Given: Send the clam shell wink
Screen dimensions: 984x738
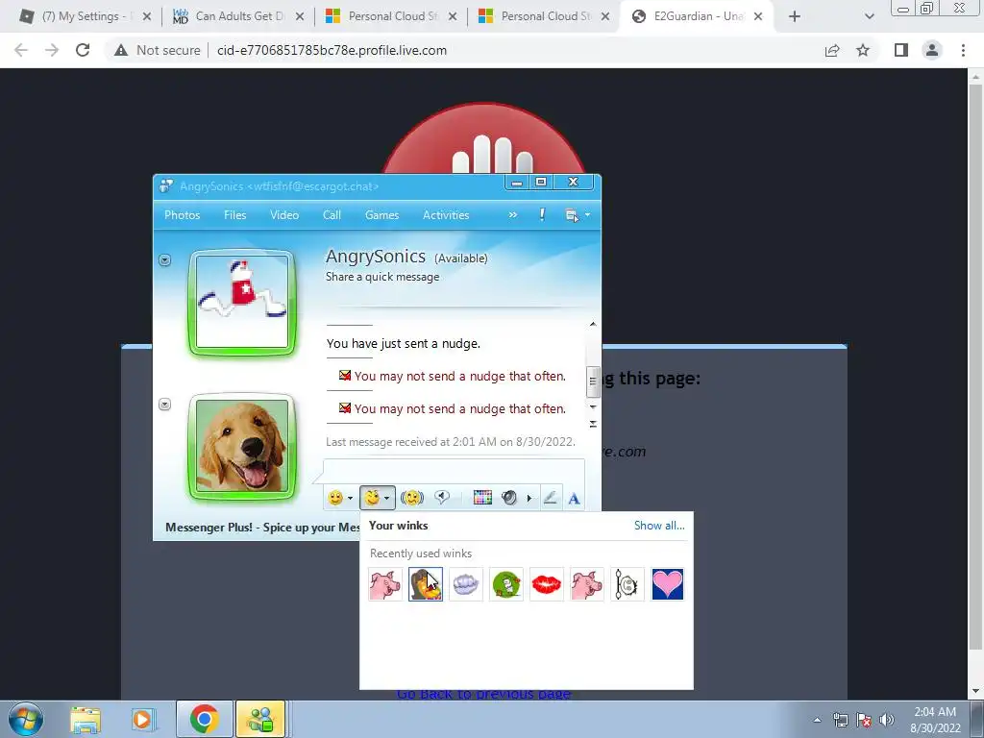Looking at the screenshot, I should (x=466, y=584).
